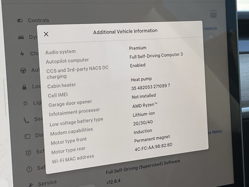Click the Not installed value
Screen dimensions: 249x187
tap(144, 96)
